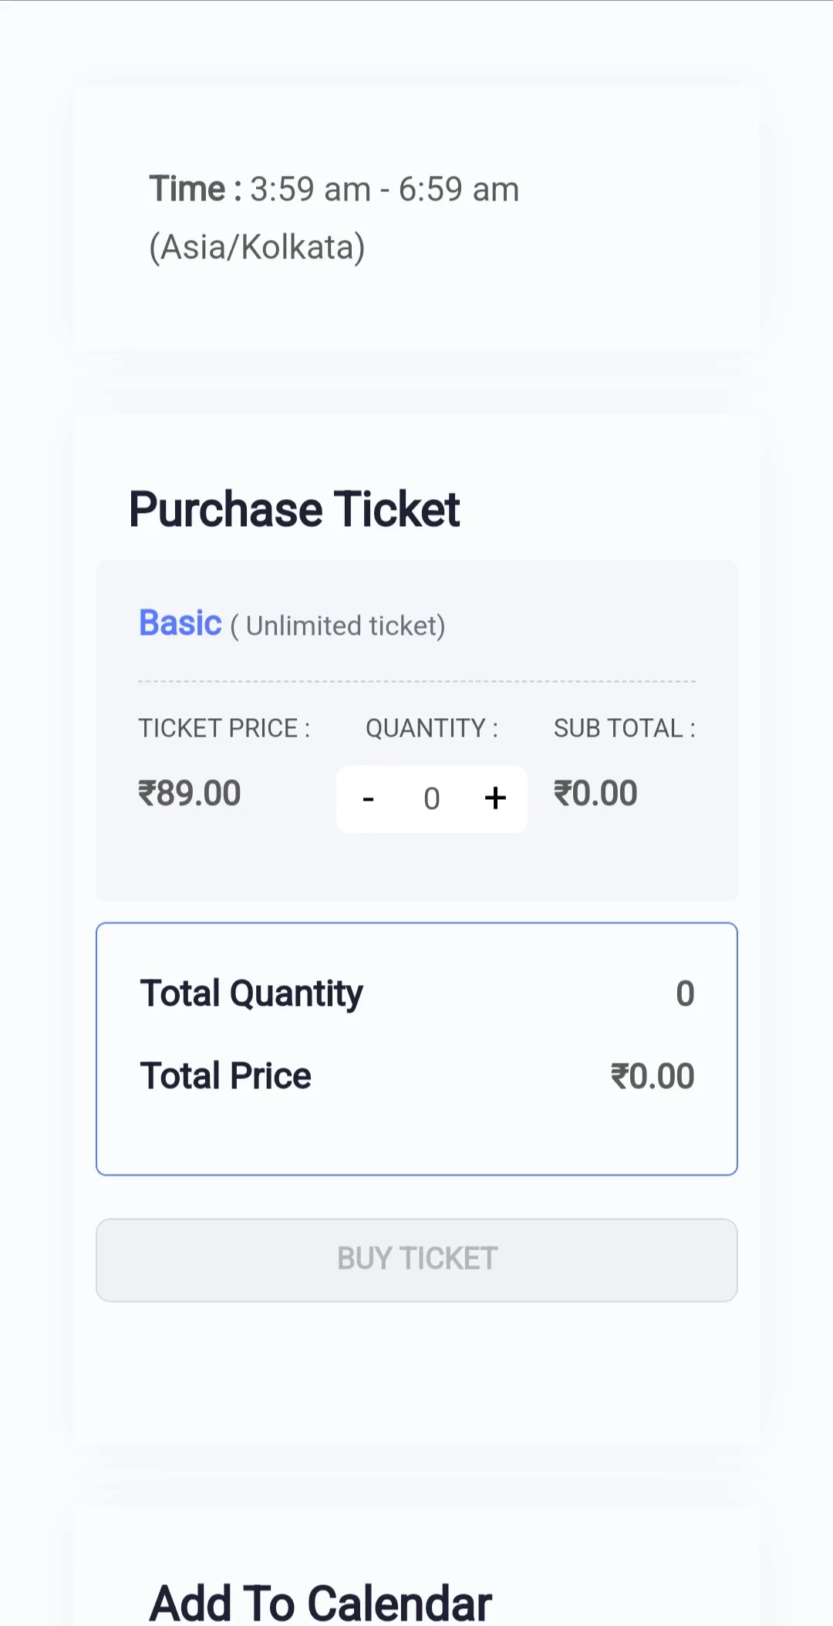Screen dimensions: 833x1626
Task: Decrease ticket quantity with minus button
Action: [x=369, y=798]
